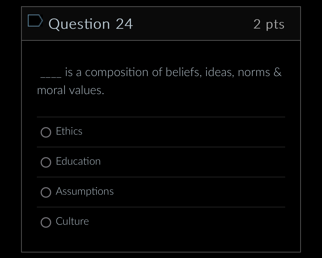Image resolution: width=322 pixels, height=258 pixels.
Task: Click the divider below the question text
Action: [x=161, y=117]
